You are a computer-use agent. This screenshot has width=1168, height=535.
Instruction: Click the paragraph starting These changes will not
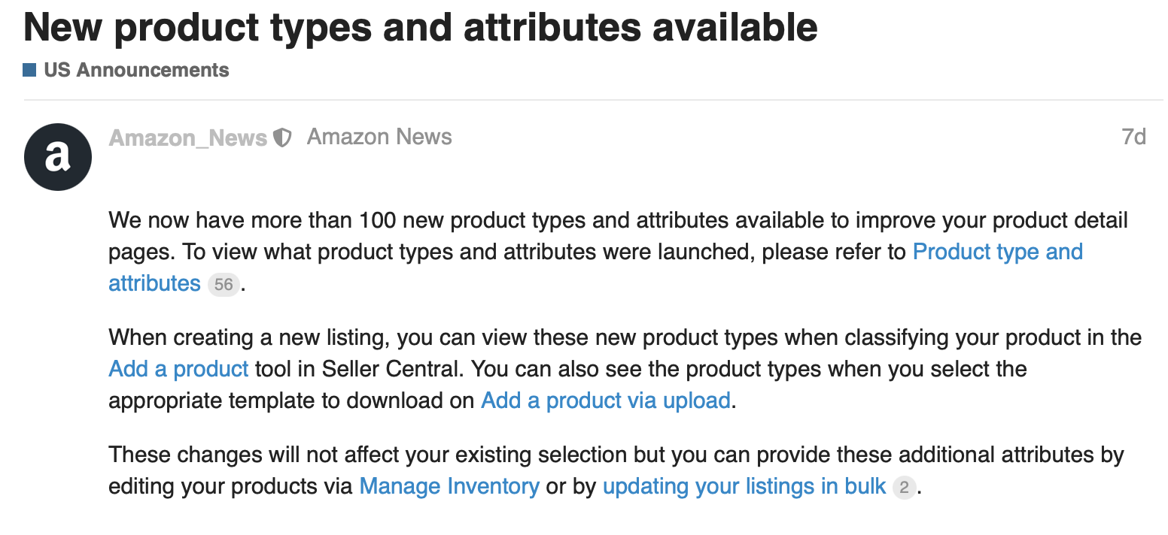[x=616, y=470]
